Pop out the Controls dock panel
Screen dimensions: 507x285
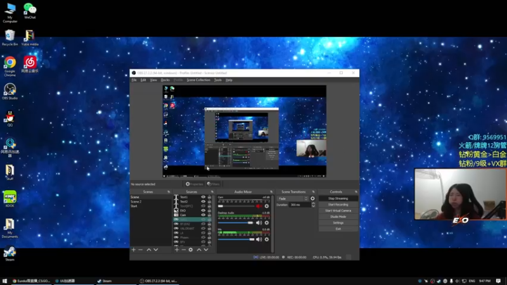(x=356, y=192)
